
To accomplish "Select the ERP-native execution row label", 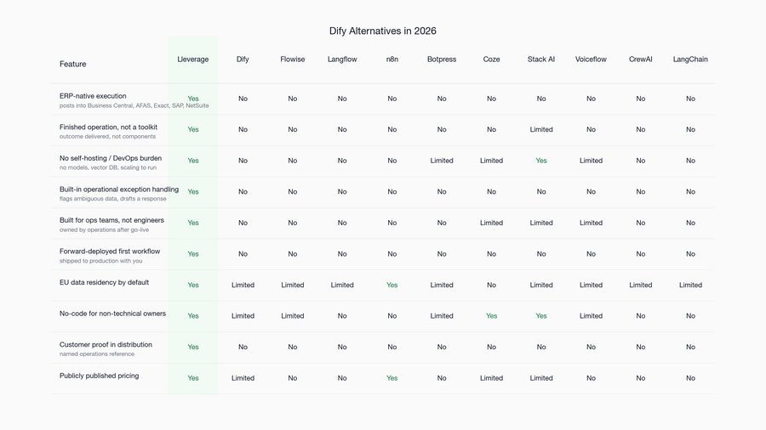I will click(x=93, y=96).
